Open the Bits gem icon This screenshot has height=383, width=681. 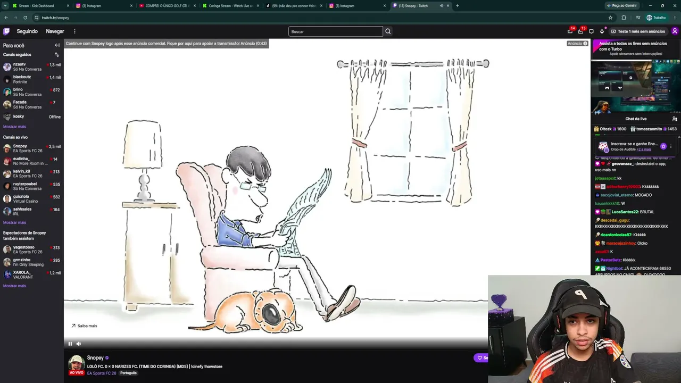(x=602, y=31)
